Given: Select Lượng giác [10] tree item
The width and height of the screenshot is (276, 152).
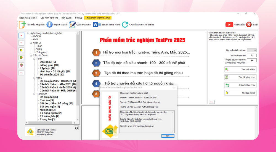Looking at the screenshot, I should pyautogui.click(x=49, y=65).
